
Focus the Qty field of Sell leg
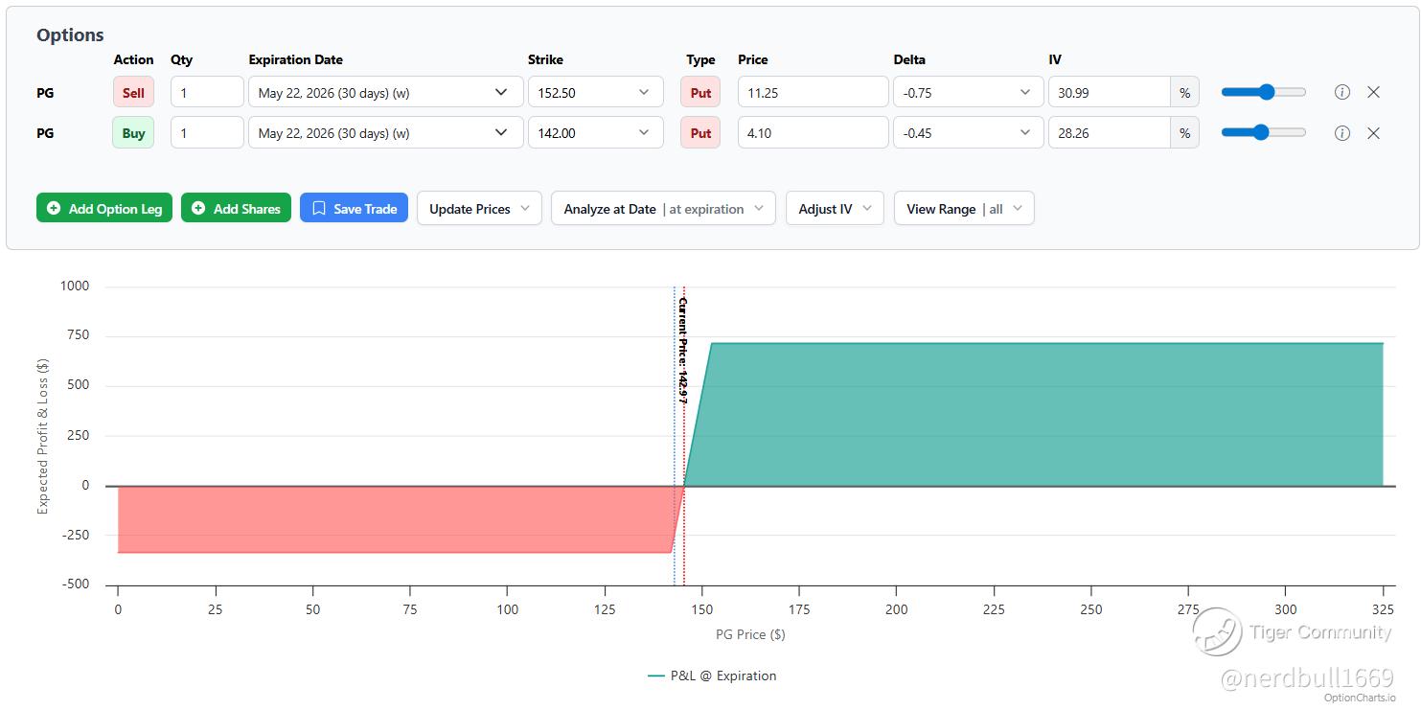(207, 93)
